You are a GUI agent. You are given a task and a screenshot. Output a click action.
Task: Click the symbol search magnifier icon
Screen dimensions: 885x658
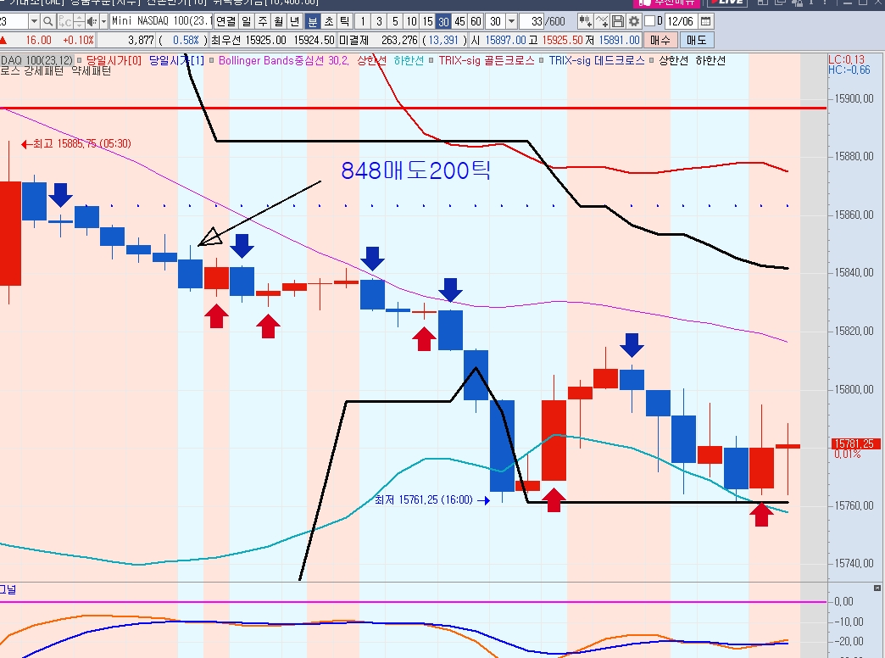[x=49, y=21]
